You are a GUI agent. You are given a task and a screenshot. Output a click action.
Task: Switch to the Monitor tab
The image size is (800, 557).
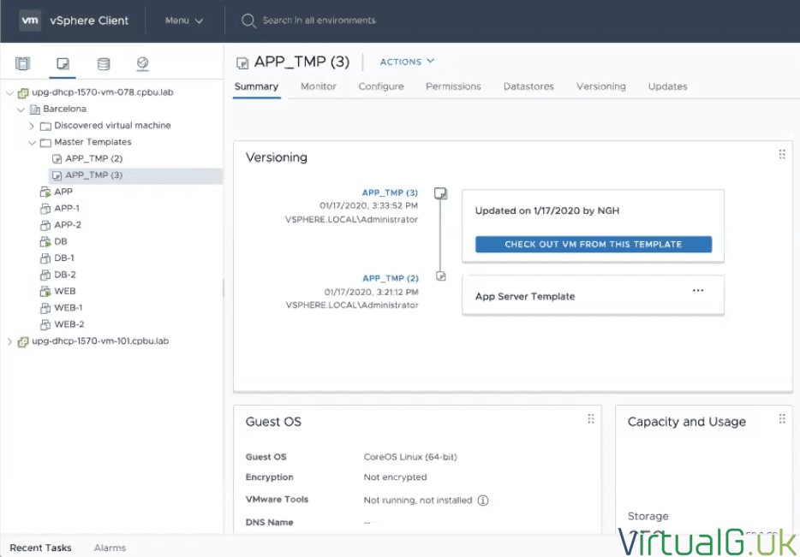319,86
